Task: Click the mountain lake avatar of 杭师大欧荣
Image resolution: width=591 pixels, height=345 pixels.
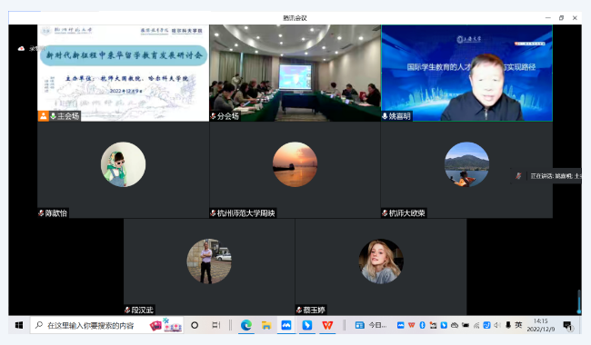Action: click(467, 164)
